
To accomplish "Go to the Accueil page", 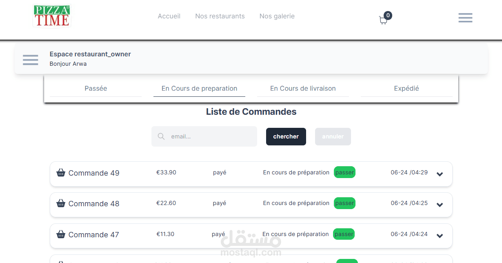I will tap(169, 16).
